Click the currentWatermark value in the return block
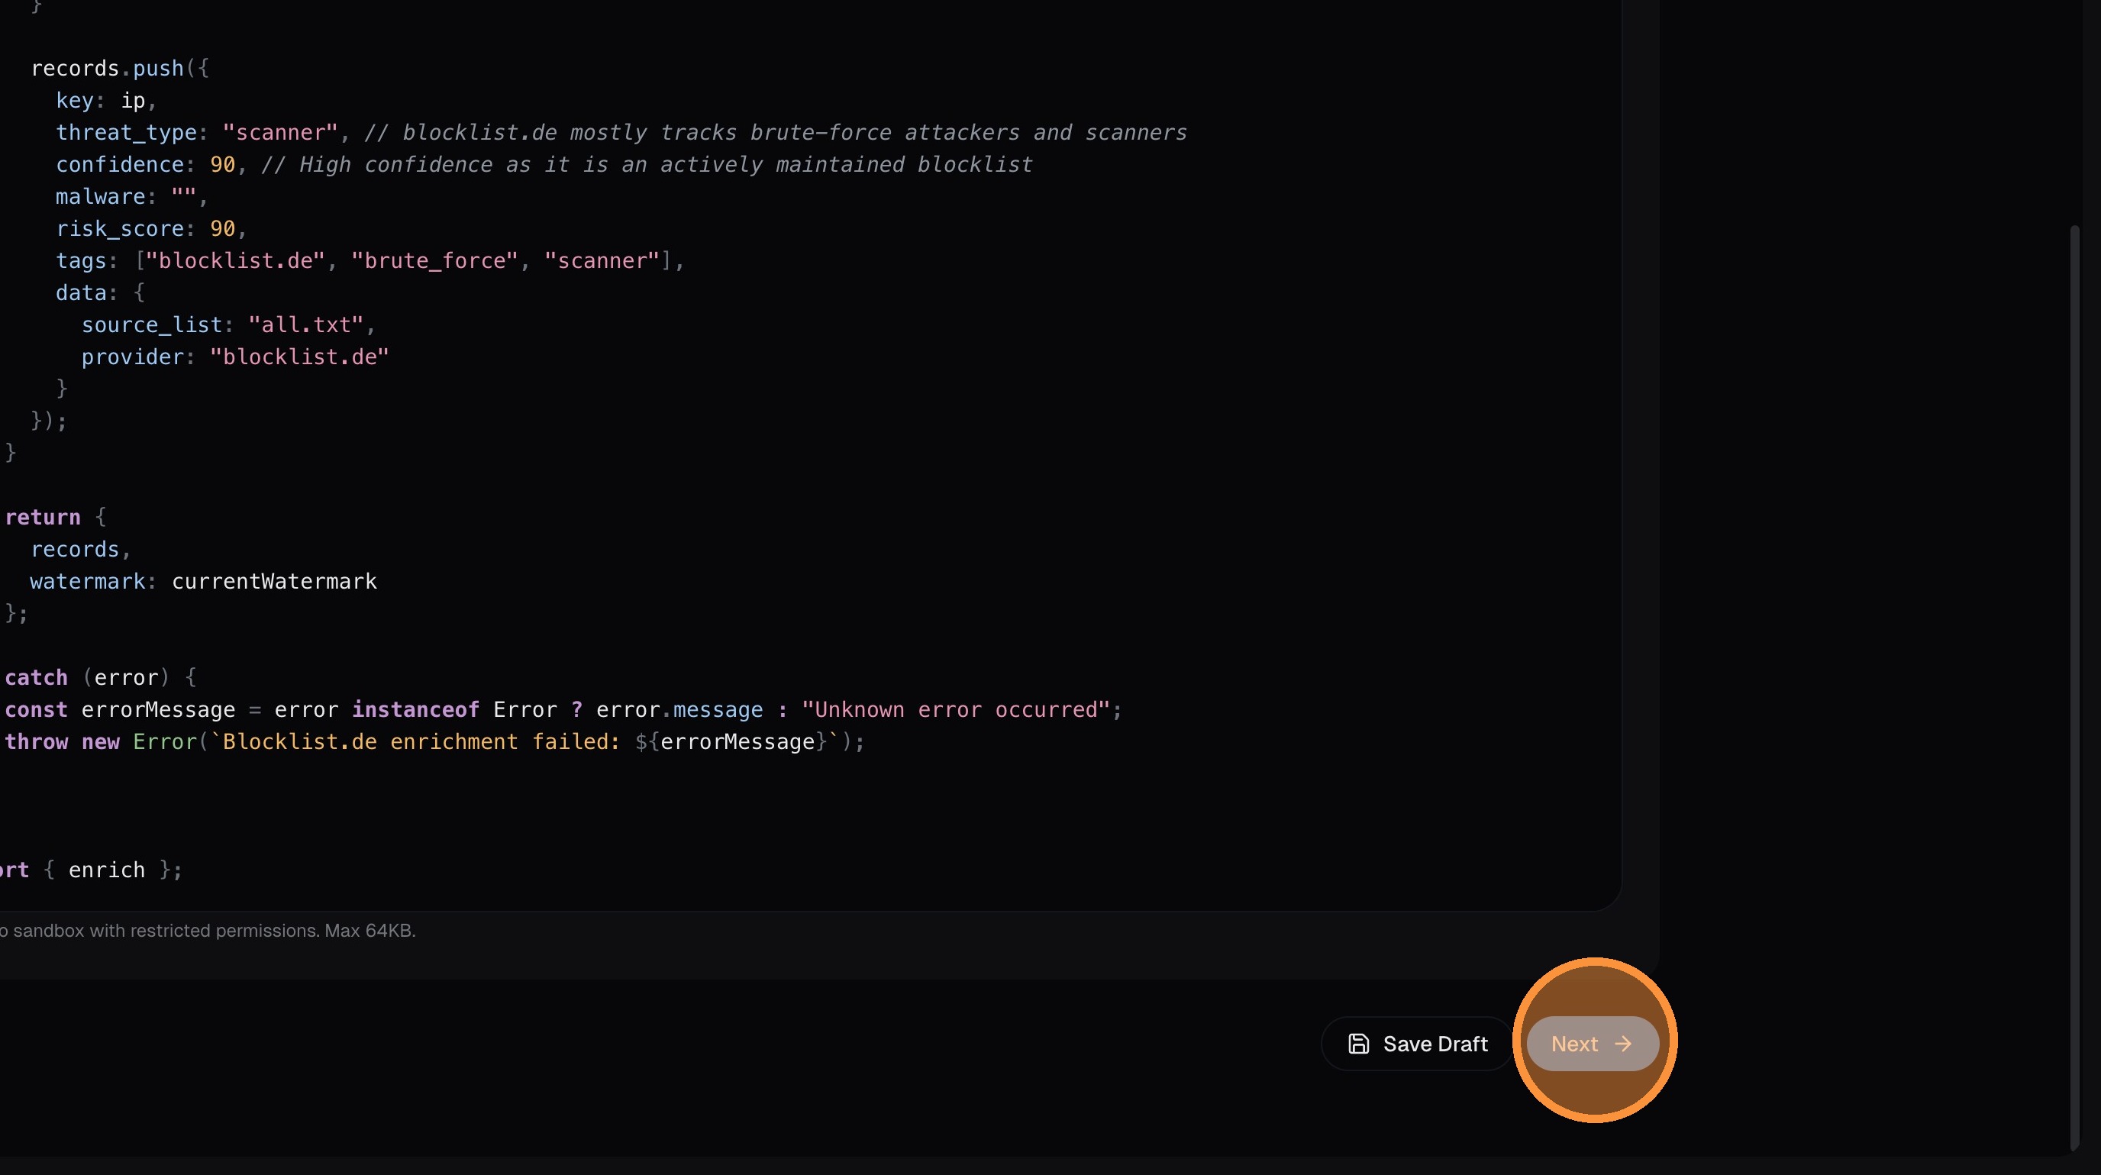This screenshot has width=2101, height=1175. (274, 580)
